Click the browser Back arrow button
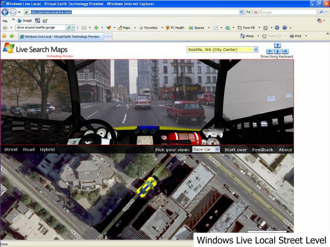Image resolution: width=330 pixels, height=247 pixels. (x=5, y=12)
